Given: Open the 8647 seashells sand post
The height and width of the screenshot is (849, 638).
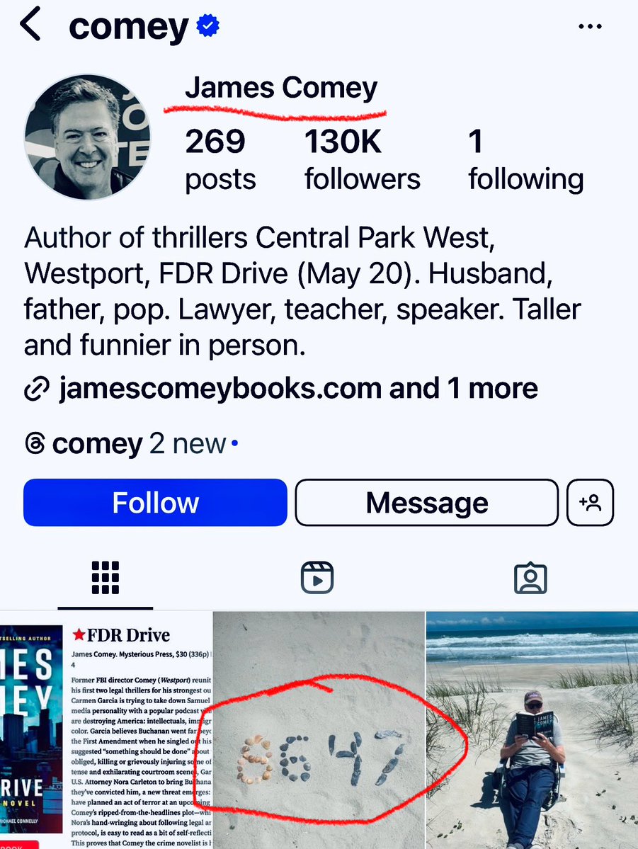Looking at the screenshot, I should tap(319, 730).
